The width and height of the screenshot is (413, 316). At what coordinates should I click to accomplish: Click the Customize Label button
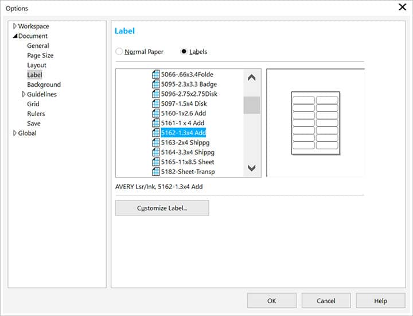click(162, 208)
